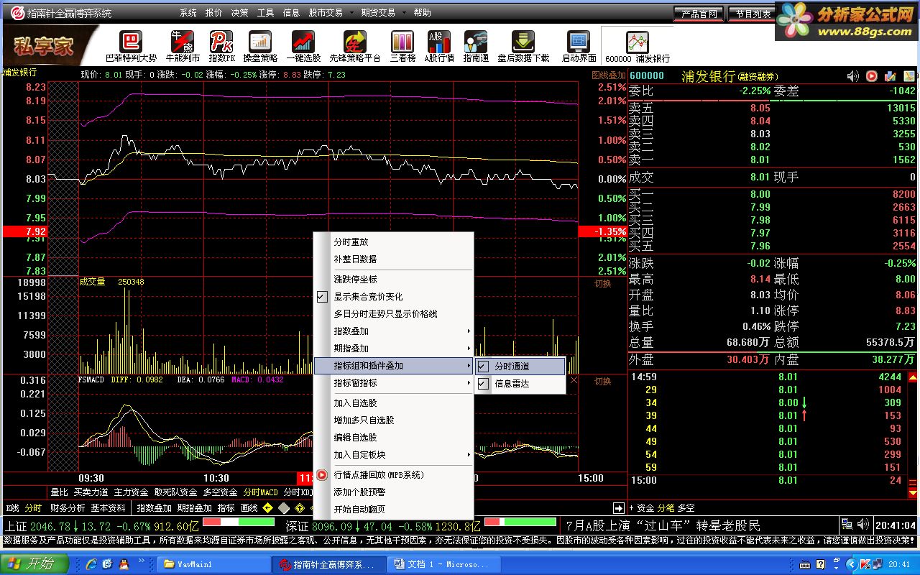
Task: Uncheck the 信息雷达 overlay option
Action: tap(483, 384)
